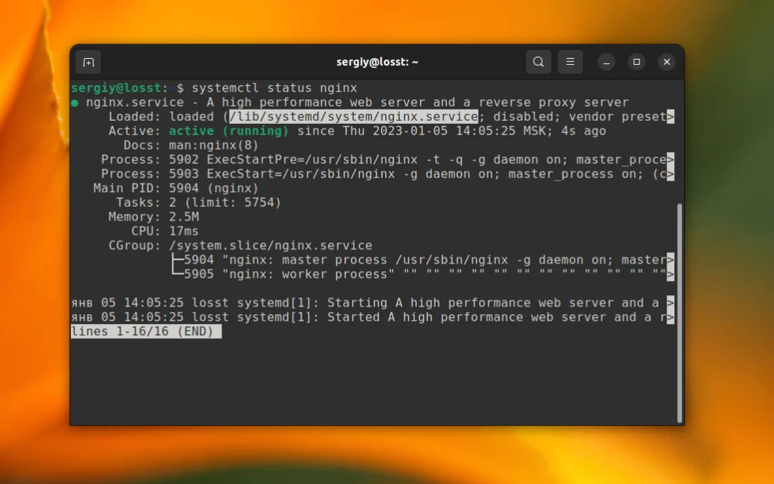The image size is (774, 484).
Task: Select the nginx worker process line 5905
Action: coord(302,273)
